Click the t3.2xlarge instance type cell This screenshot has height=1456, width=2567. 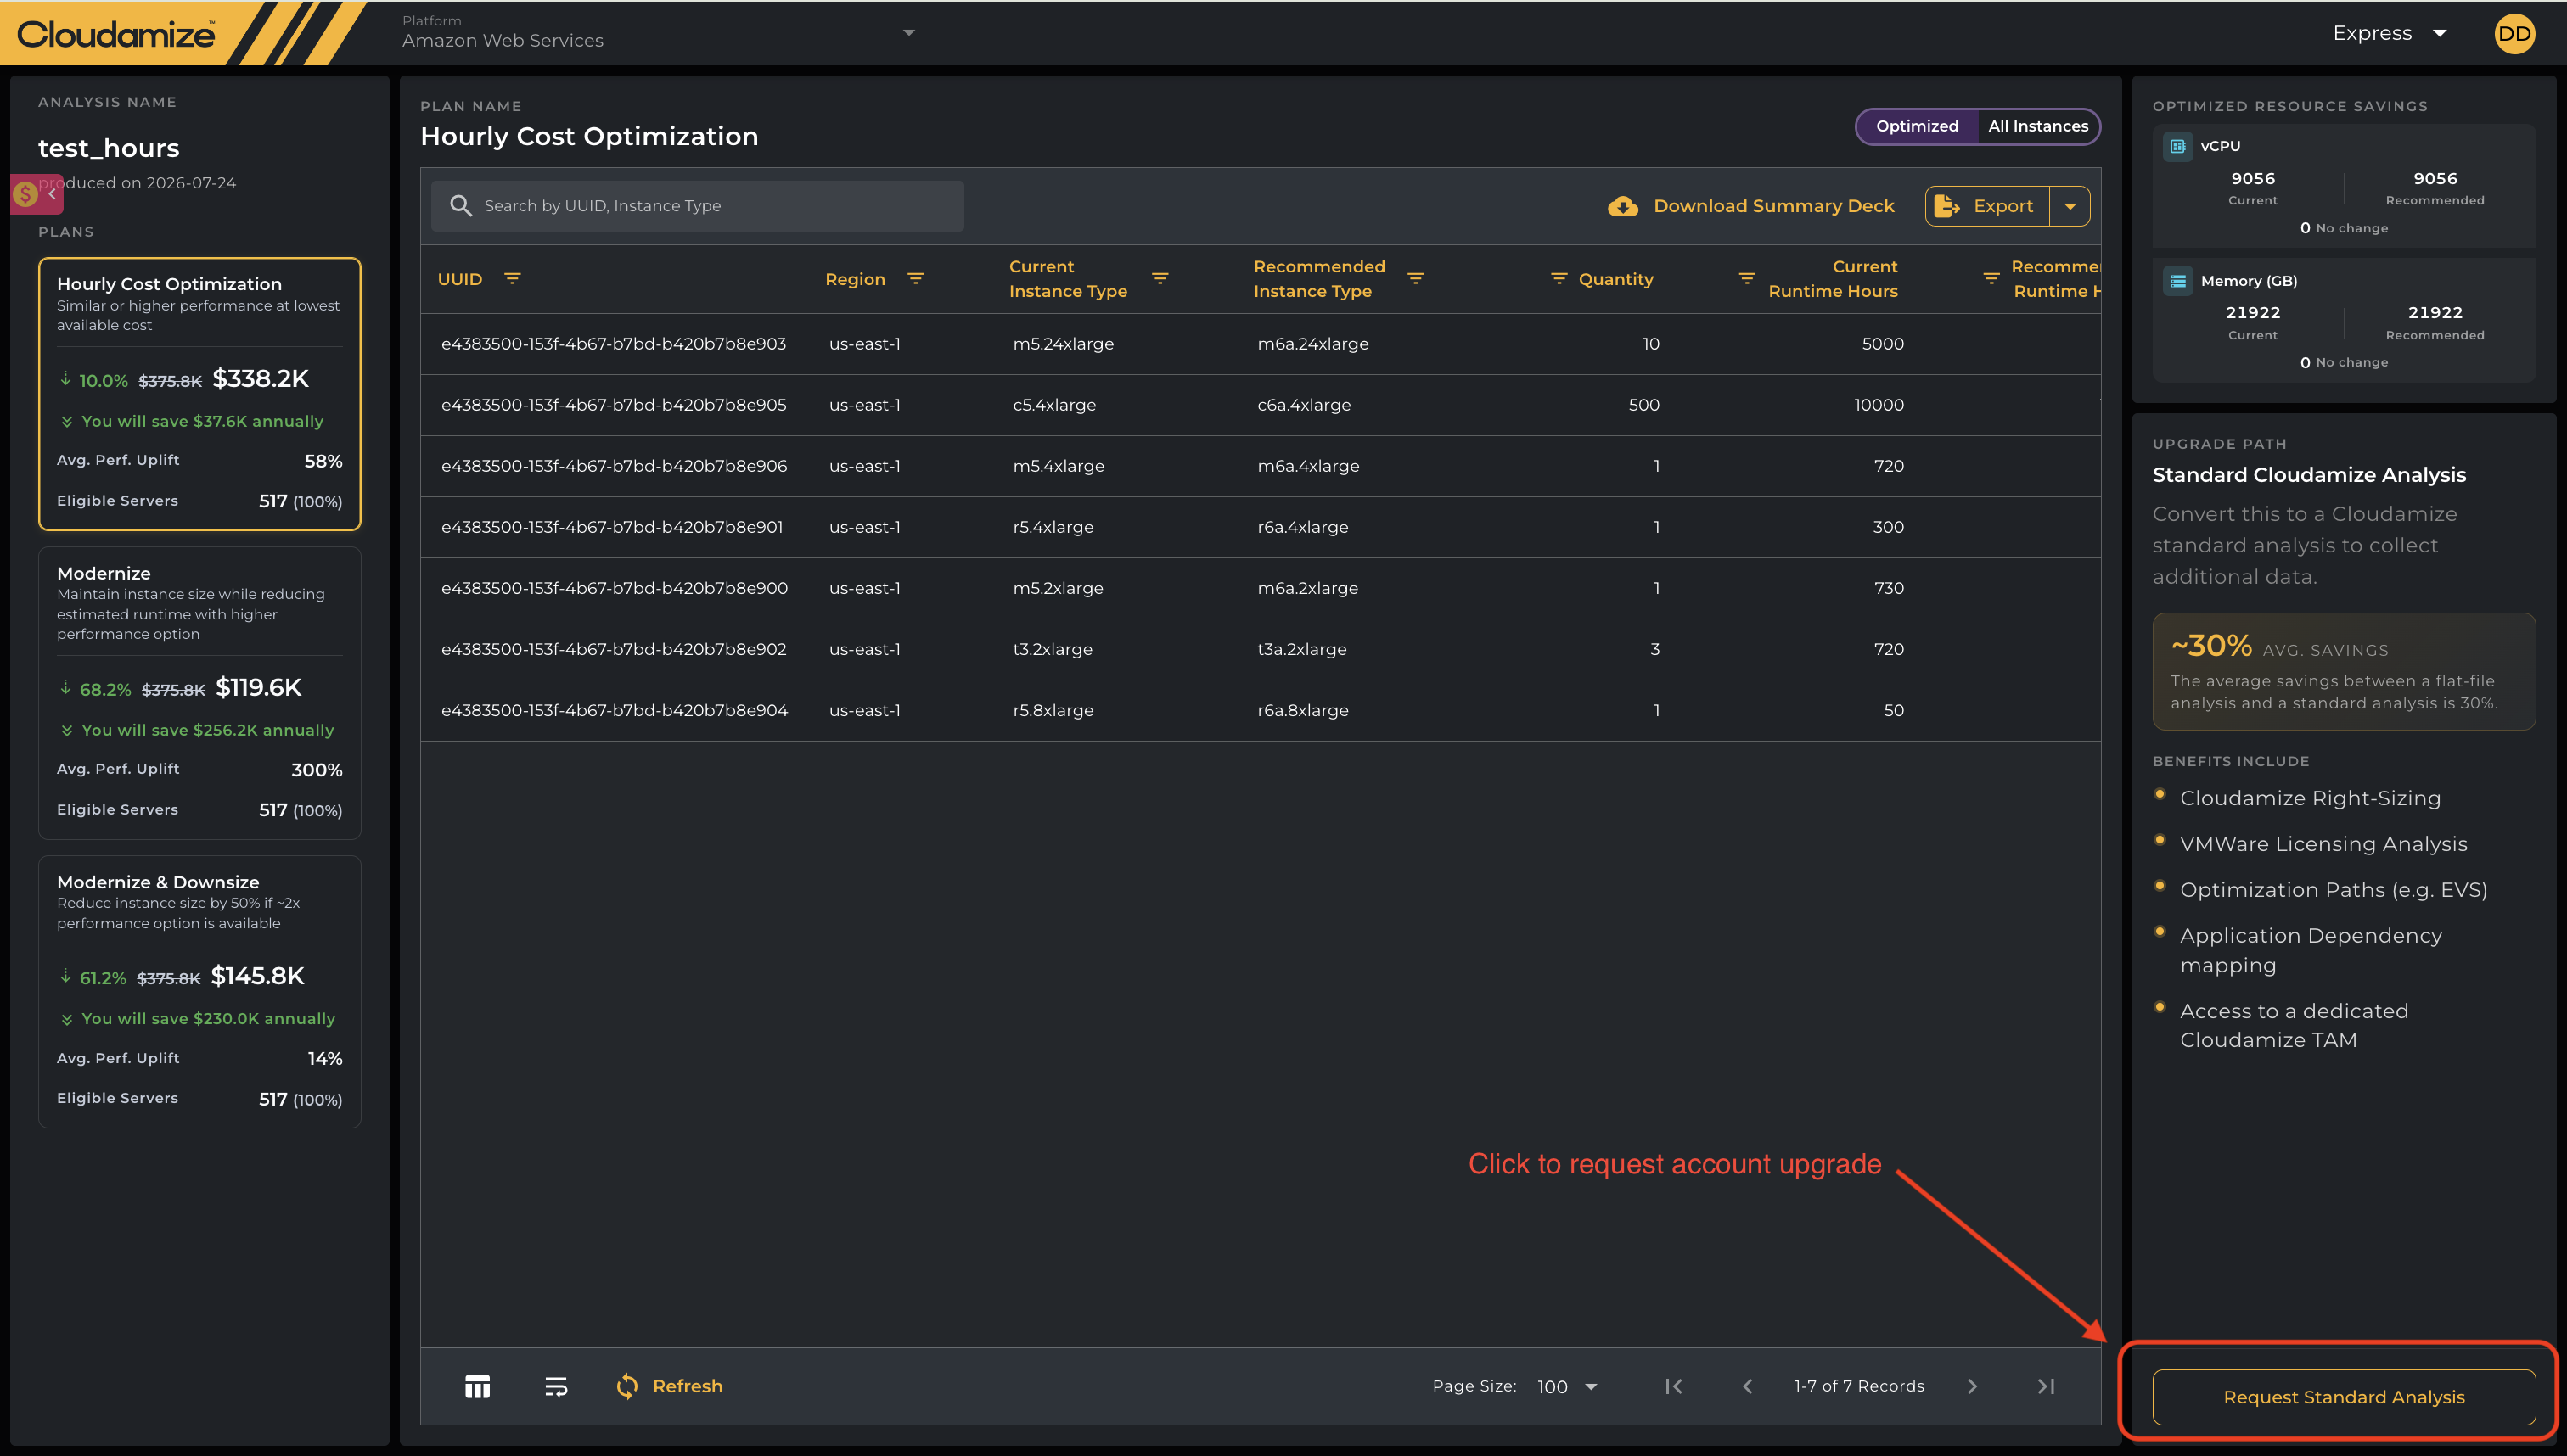click(1053, 649)
